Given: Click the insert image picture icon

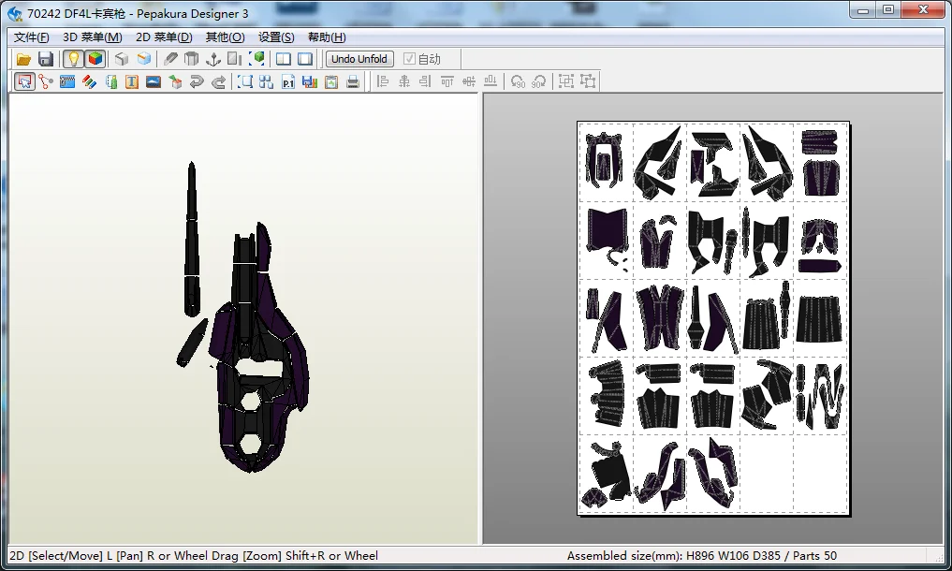Looking at the screenshot, I should (154, 81).
